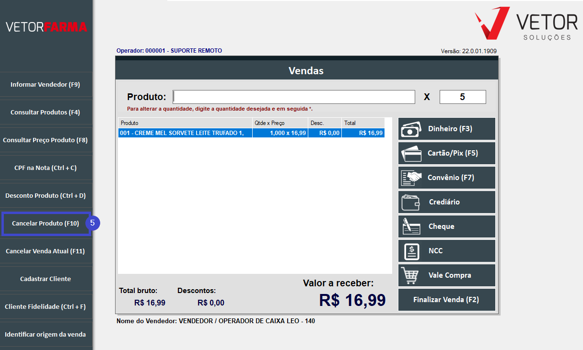Click the R$ 16,99 total cell in row

coord(363,133)
